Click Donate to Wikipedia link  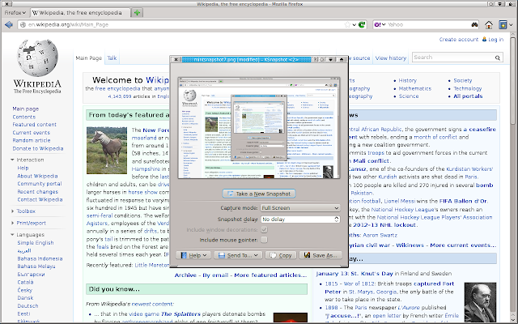[x=38, y=148]
